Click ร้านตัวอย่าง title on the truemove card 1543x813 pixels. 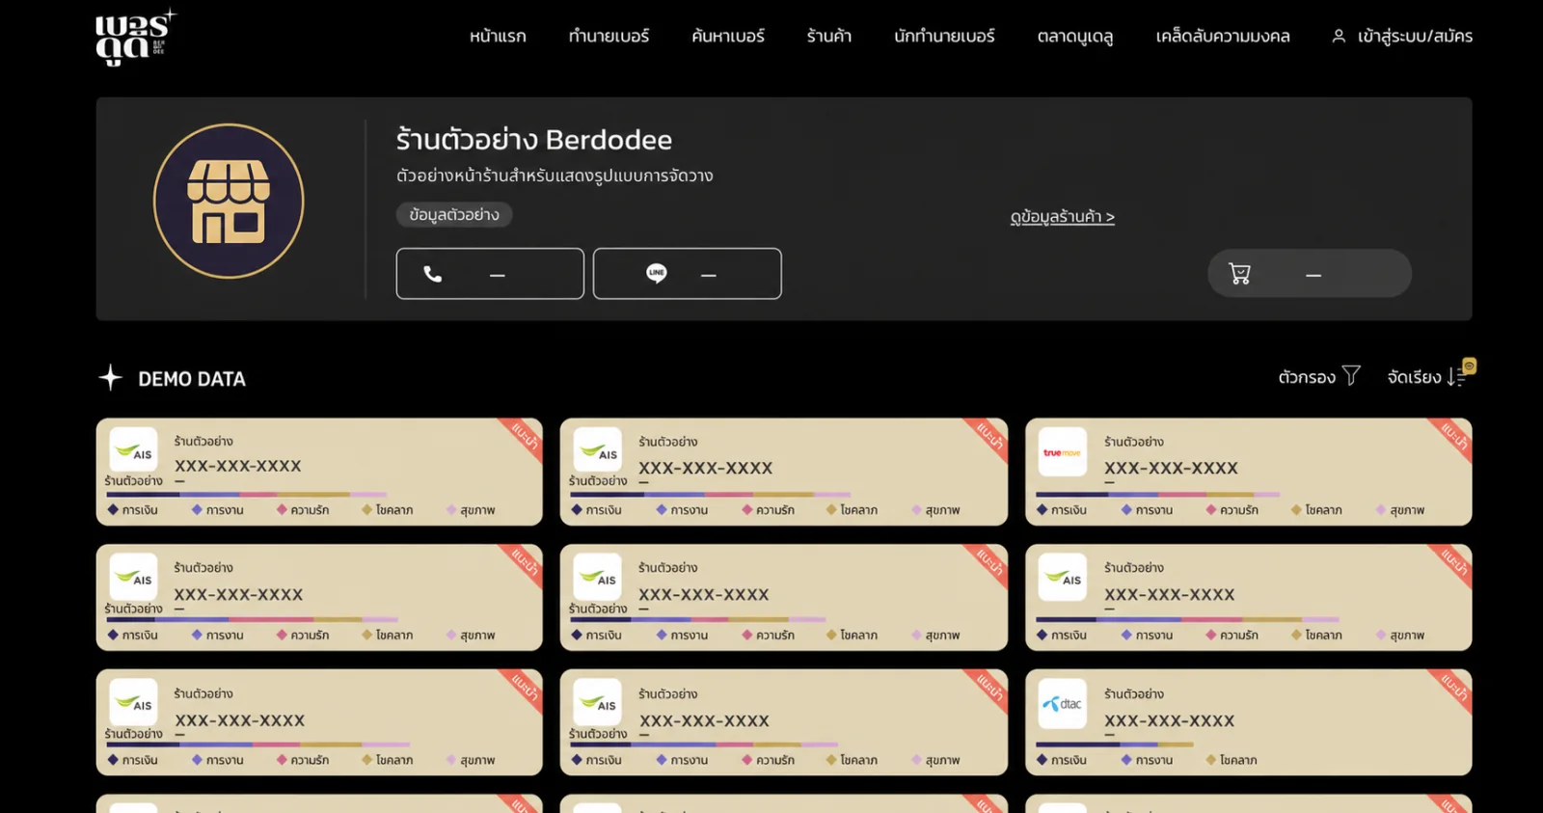(x=1134, y=442)
